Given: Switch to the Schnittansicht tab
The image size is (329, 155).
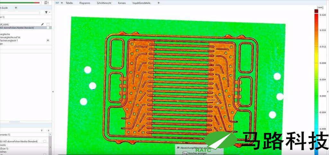Looking at the screenshot, I should click(x=104, y=3).
